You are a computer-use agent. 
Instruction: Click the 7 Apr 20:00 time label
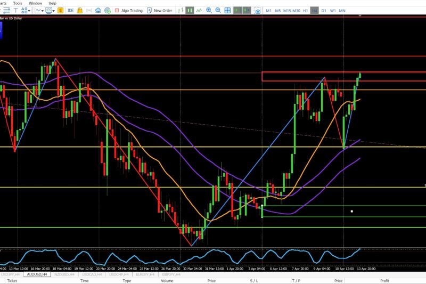click(300, 269)
